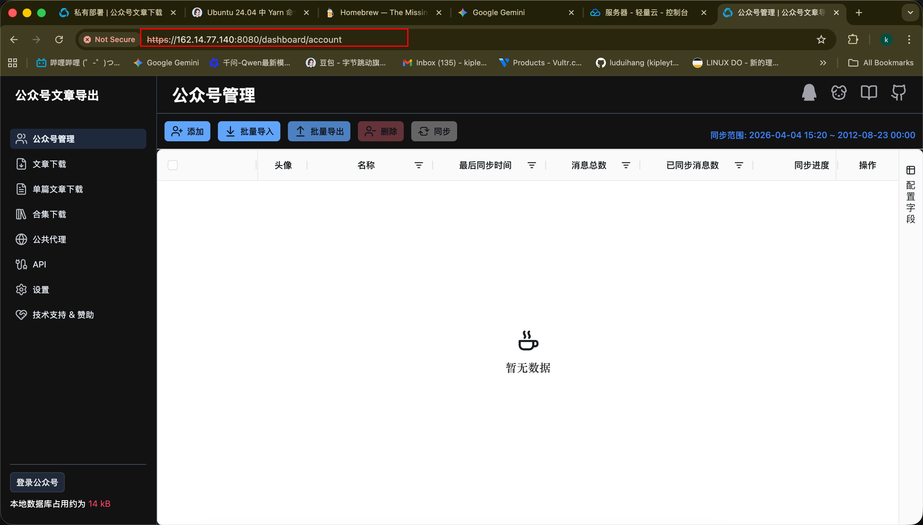Image resolution: width=923 pixels, height=525 pixels.
Task: Open the documentation book icon
Action: coord(869,93)
